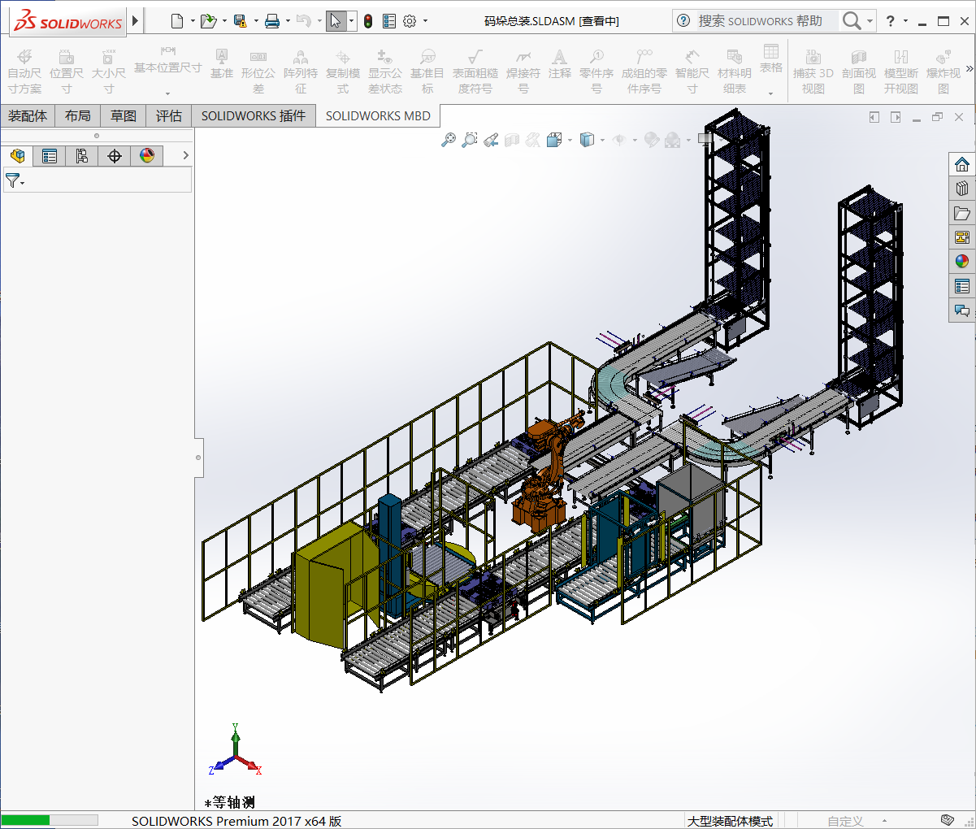Expand the Options gear dropdown arrow
The height and width of the screenshot is (829, 976).
[425, 21]
